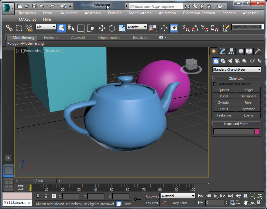This screenshot has width=267, height=209.
Task: Click the Link objects chain icon
Action: pyautogui.click(x=9, y=28)
